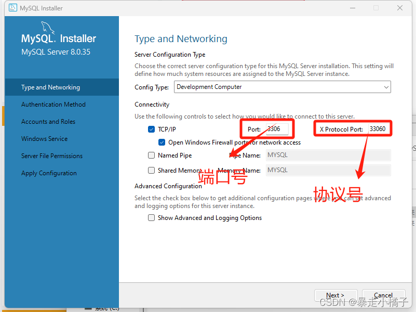Click the X Protocol Port label
The image size is (416, 312).
click(341, 129)
